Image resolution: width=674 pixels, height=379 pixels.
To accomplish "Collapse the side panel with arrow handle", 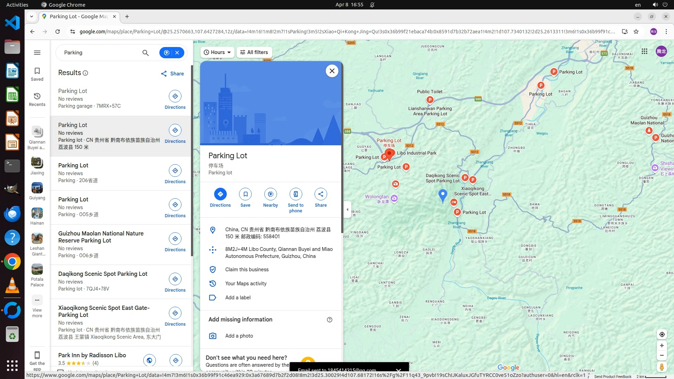I will tap(348, 210).
